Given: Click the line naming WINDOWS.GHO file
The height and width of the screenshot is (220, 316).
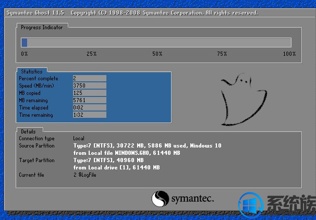Looking at the screenshot, I should [127, 153].
